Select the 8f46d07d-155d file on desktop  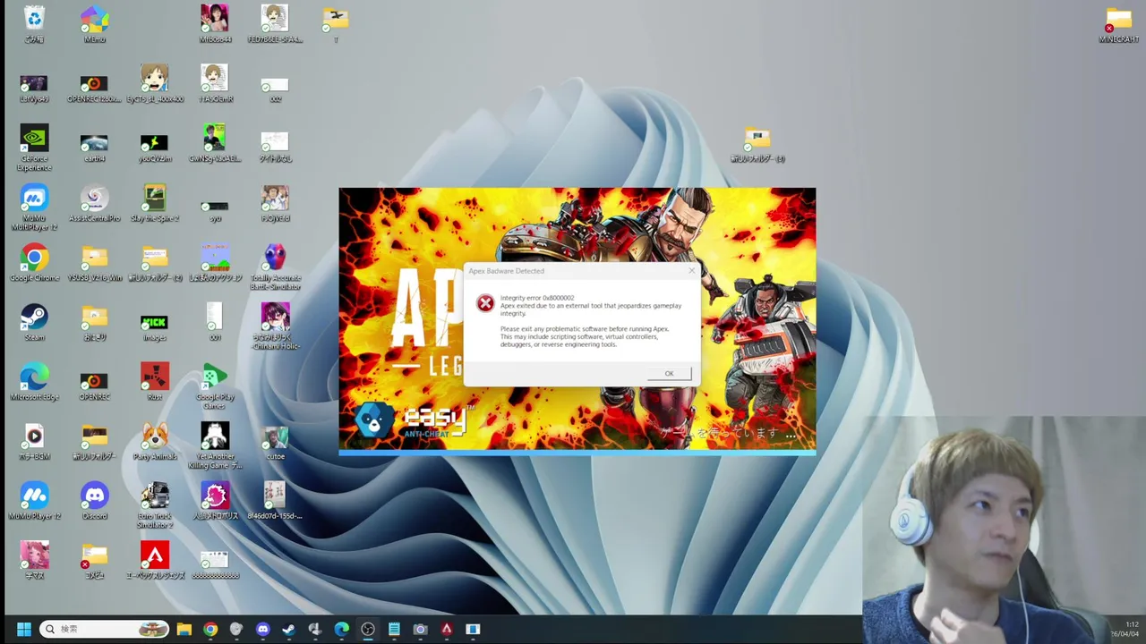click(x=275, y=501)
